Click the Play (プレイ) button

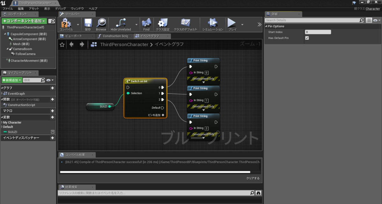coord(232,25)
